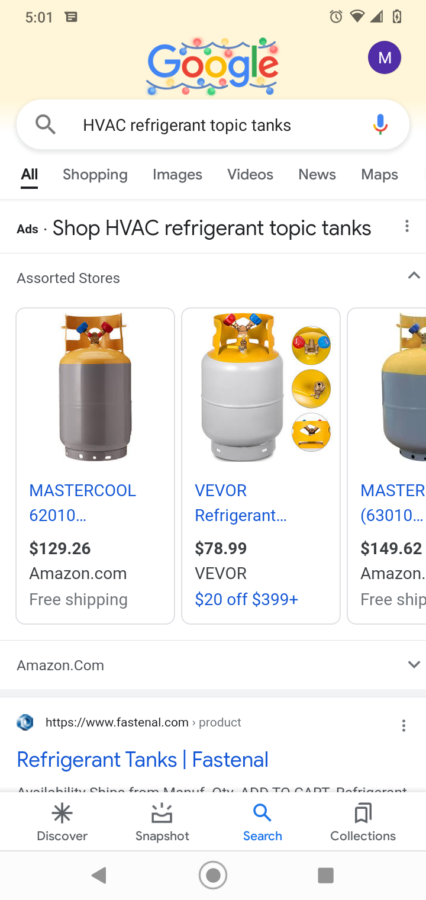Viewport: 426px width, 900px height.
Task: Tap the voice search microphone icon
Action: [x=380, y=125]
